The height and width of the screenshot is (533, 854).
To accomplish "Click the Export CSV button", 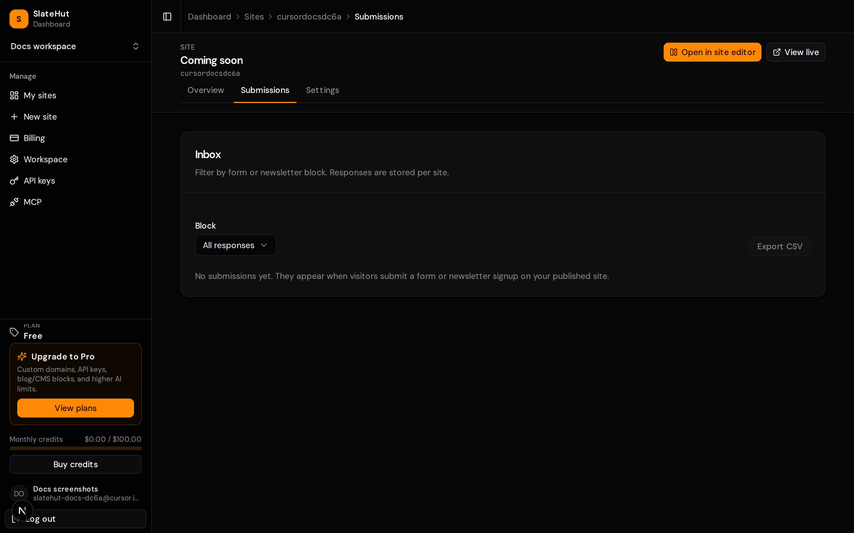I will pyautogui.click(x=780, y=246).
